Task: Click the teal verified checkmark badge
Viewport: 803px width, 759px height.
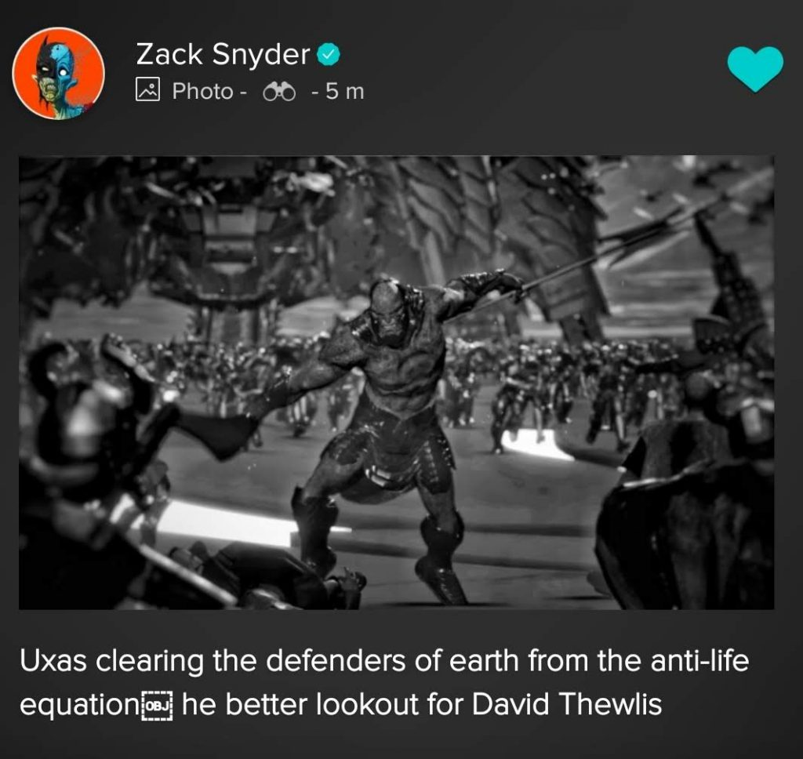Action: click(329, 55)
